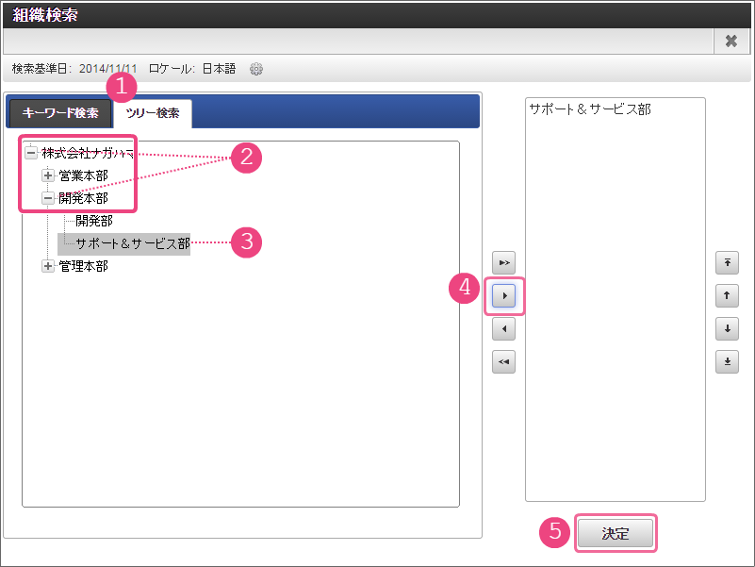This screenshot has height=567, width=755.
Task: Select 営業本部 label in the tree
Action: pos(83,175)
